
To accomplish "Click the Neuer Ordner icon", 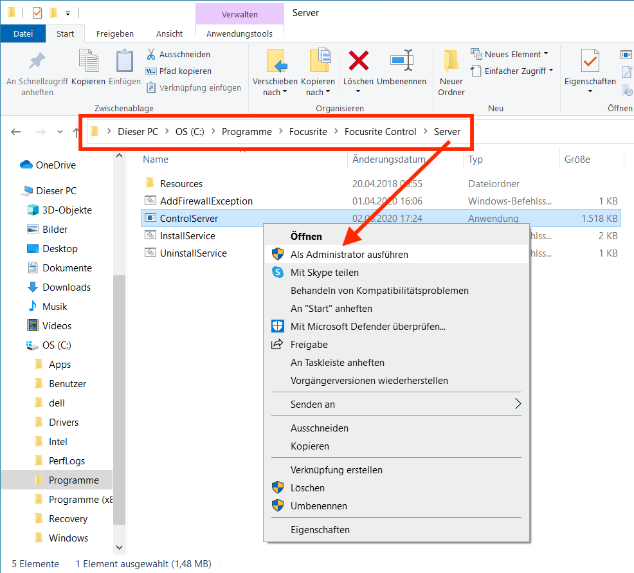I will (451, 62).
